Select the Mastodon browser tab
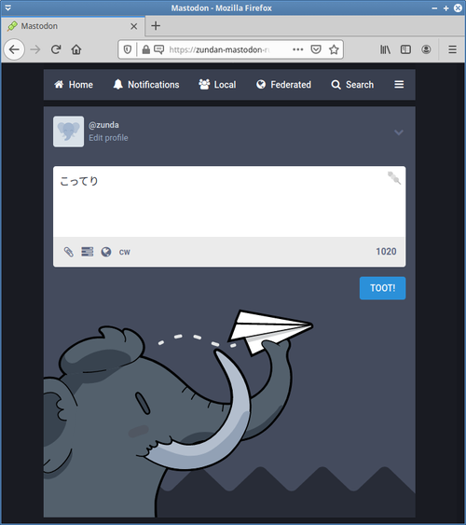 [x=73, y=26]
